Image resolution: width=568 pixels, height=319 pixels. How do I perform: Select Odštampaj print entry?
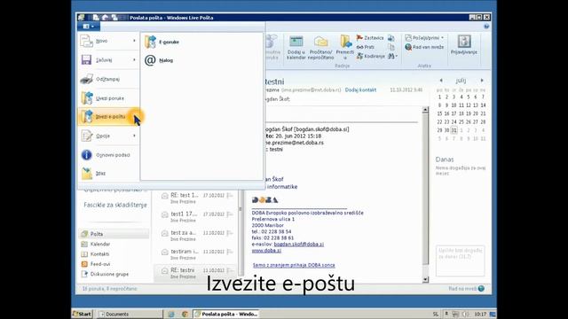click(108, 79)
